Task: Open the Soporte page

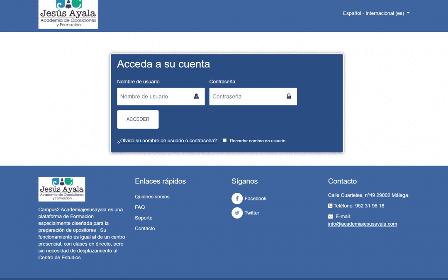Action: coord(144,218)
